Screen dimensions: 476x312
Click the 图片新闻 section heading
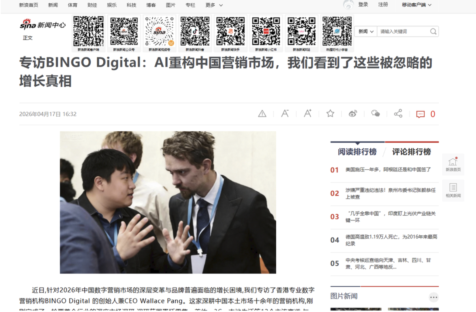[x=344, y=296]
